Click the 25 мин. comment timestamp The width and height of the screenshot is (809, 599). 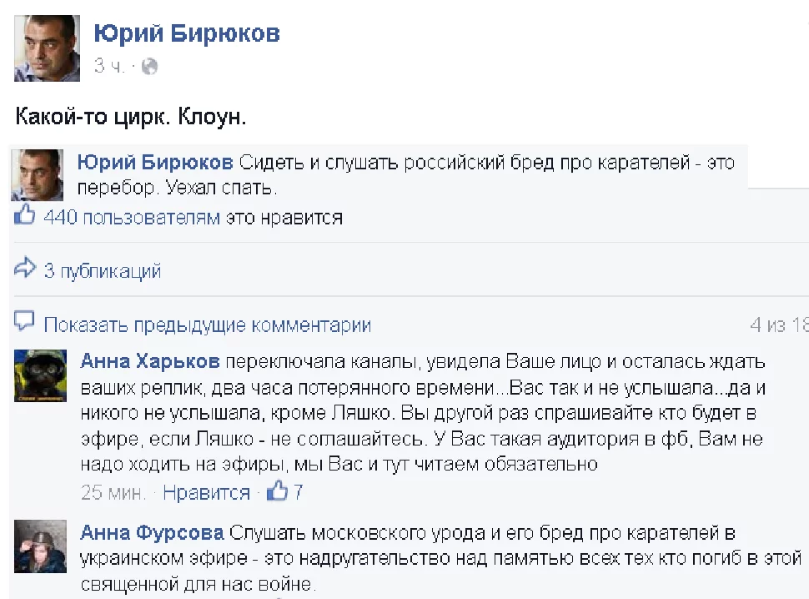point(113,492)
